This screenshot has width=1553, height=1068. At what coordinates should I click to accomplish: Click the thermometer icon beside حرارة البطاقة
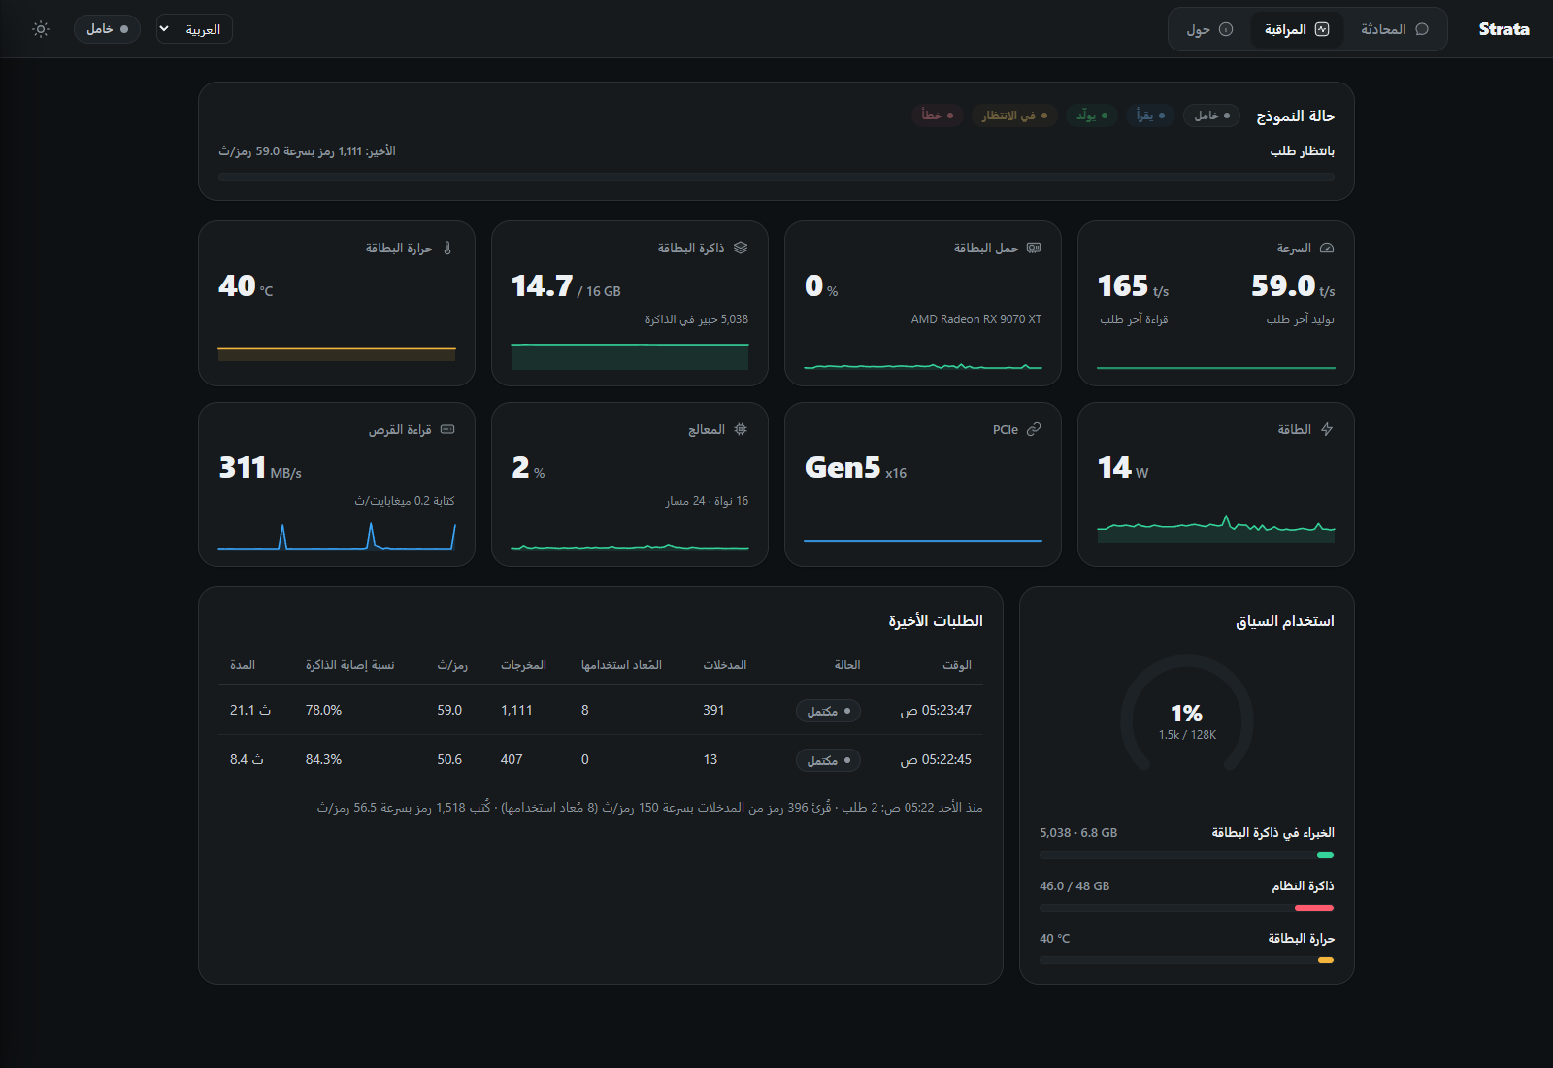(447, 249)
